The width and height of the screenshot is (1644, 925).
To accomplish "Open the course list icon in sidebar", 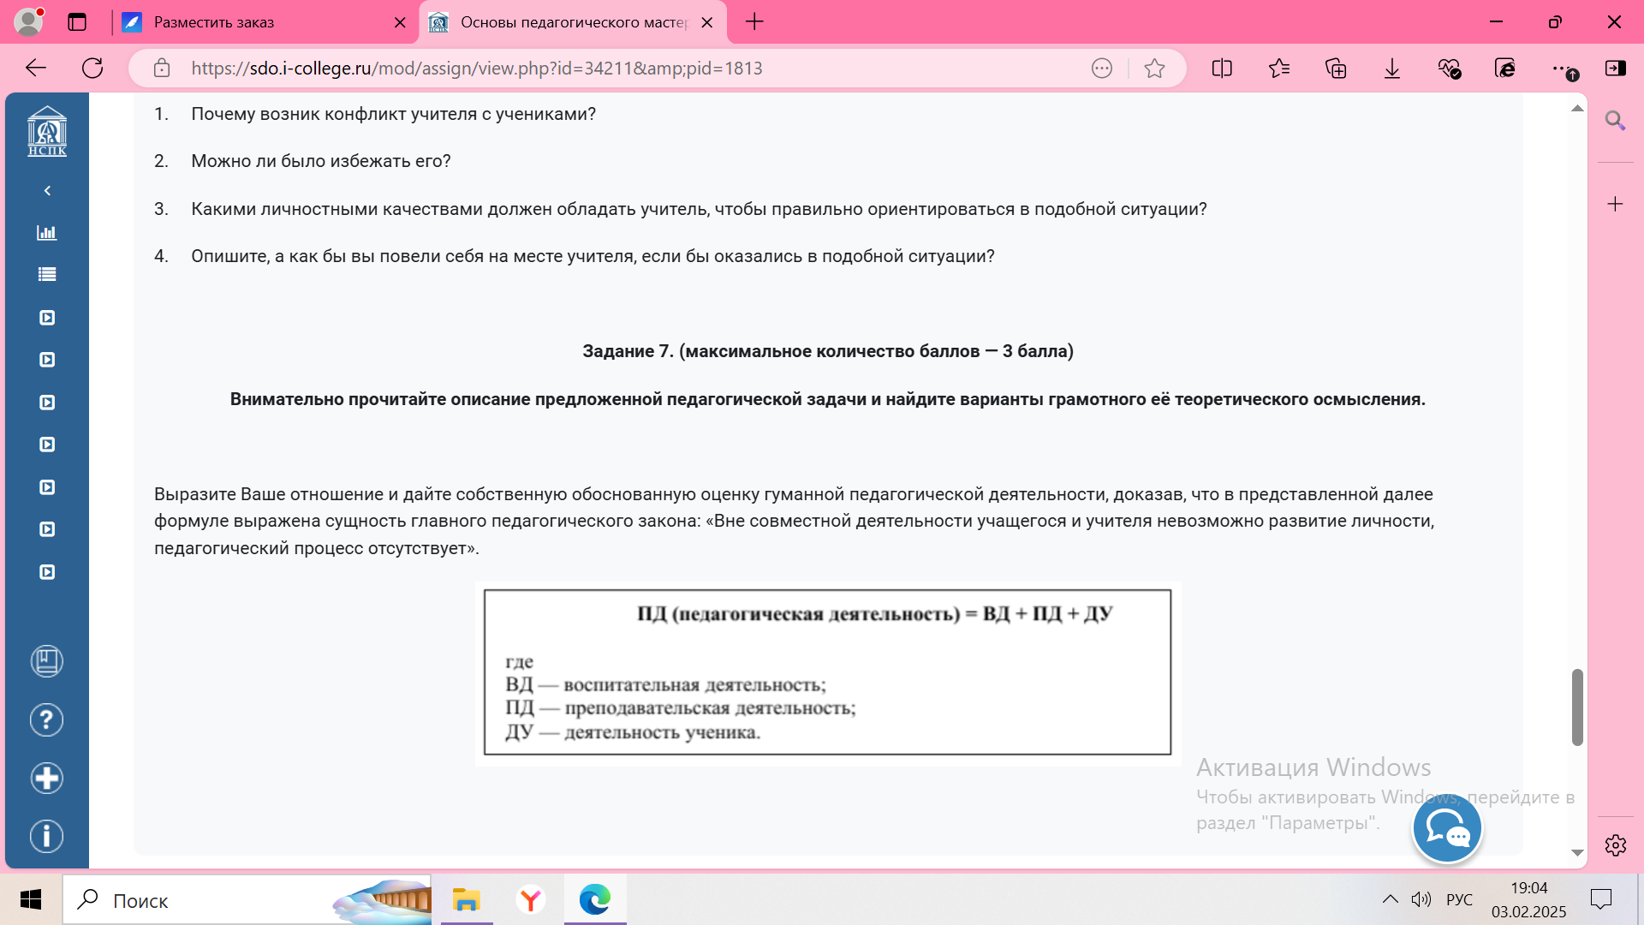I will coord(47,275).
